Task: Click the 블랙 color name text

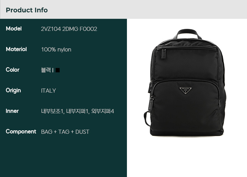Action: pos(46,70)
